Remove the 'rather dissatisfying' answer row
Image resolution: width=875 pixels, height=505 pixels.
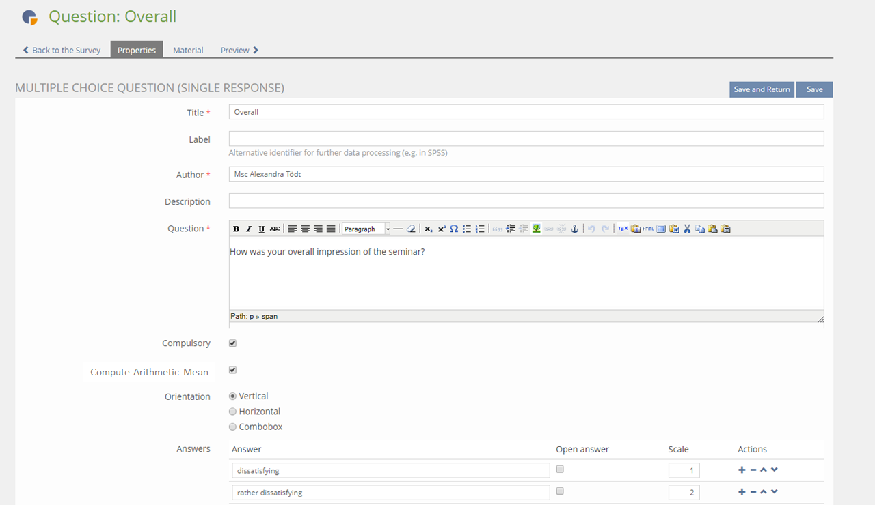click(x=753, y=492)
